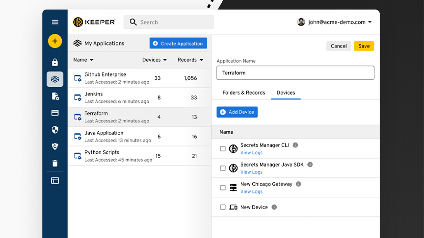
Task: Switch to the Folders & Records tab
Action: coord(243,93)
